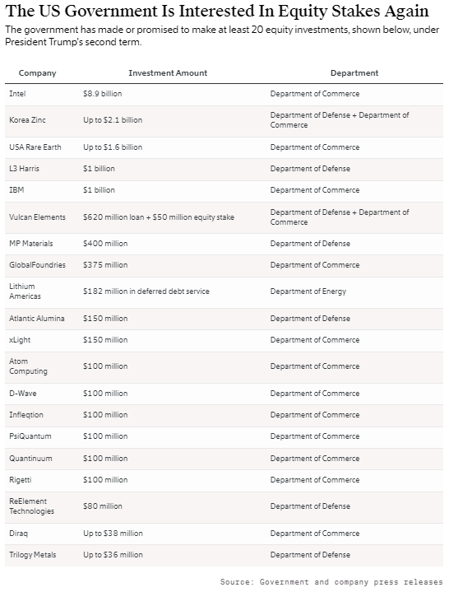Select the Atom Computing entry
449x592 pixels.
click(x=28, y=366)
